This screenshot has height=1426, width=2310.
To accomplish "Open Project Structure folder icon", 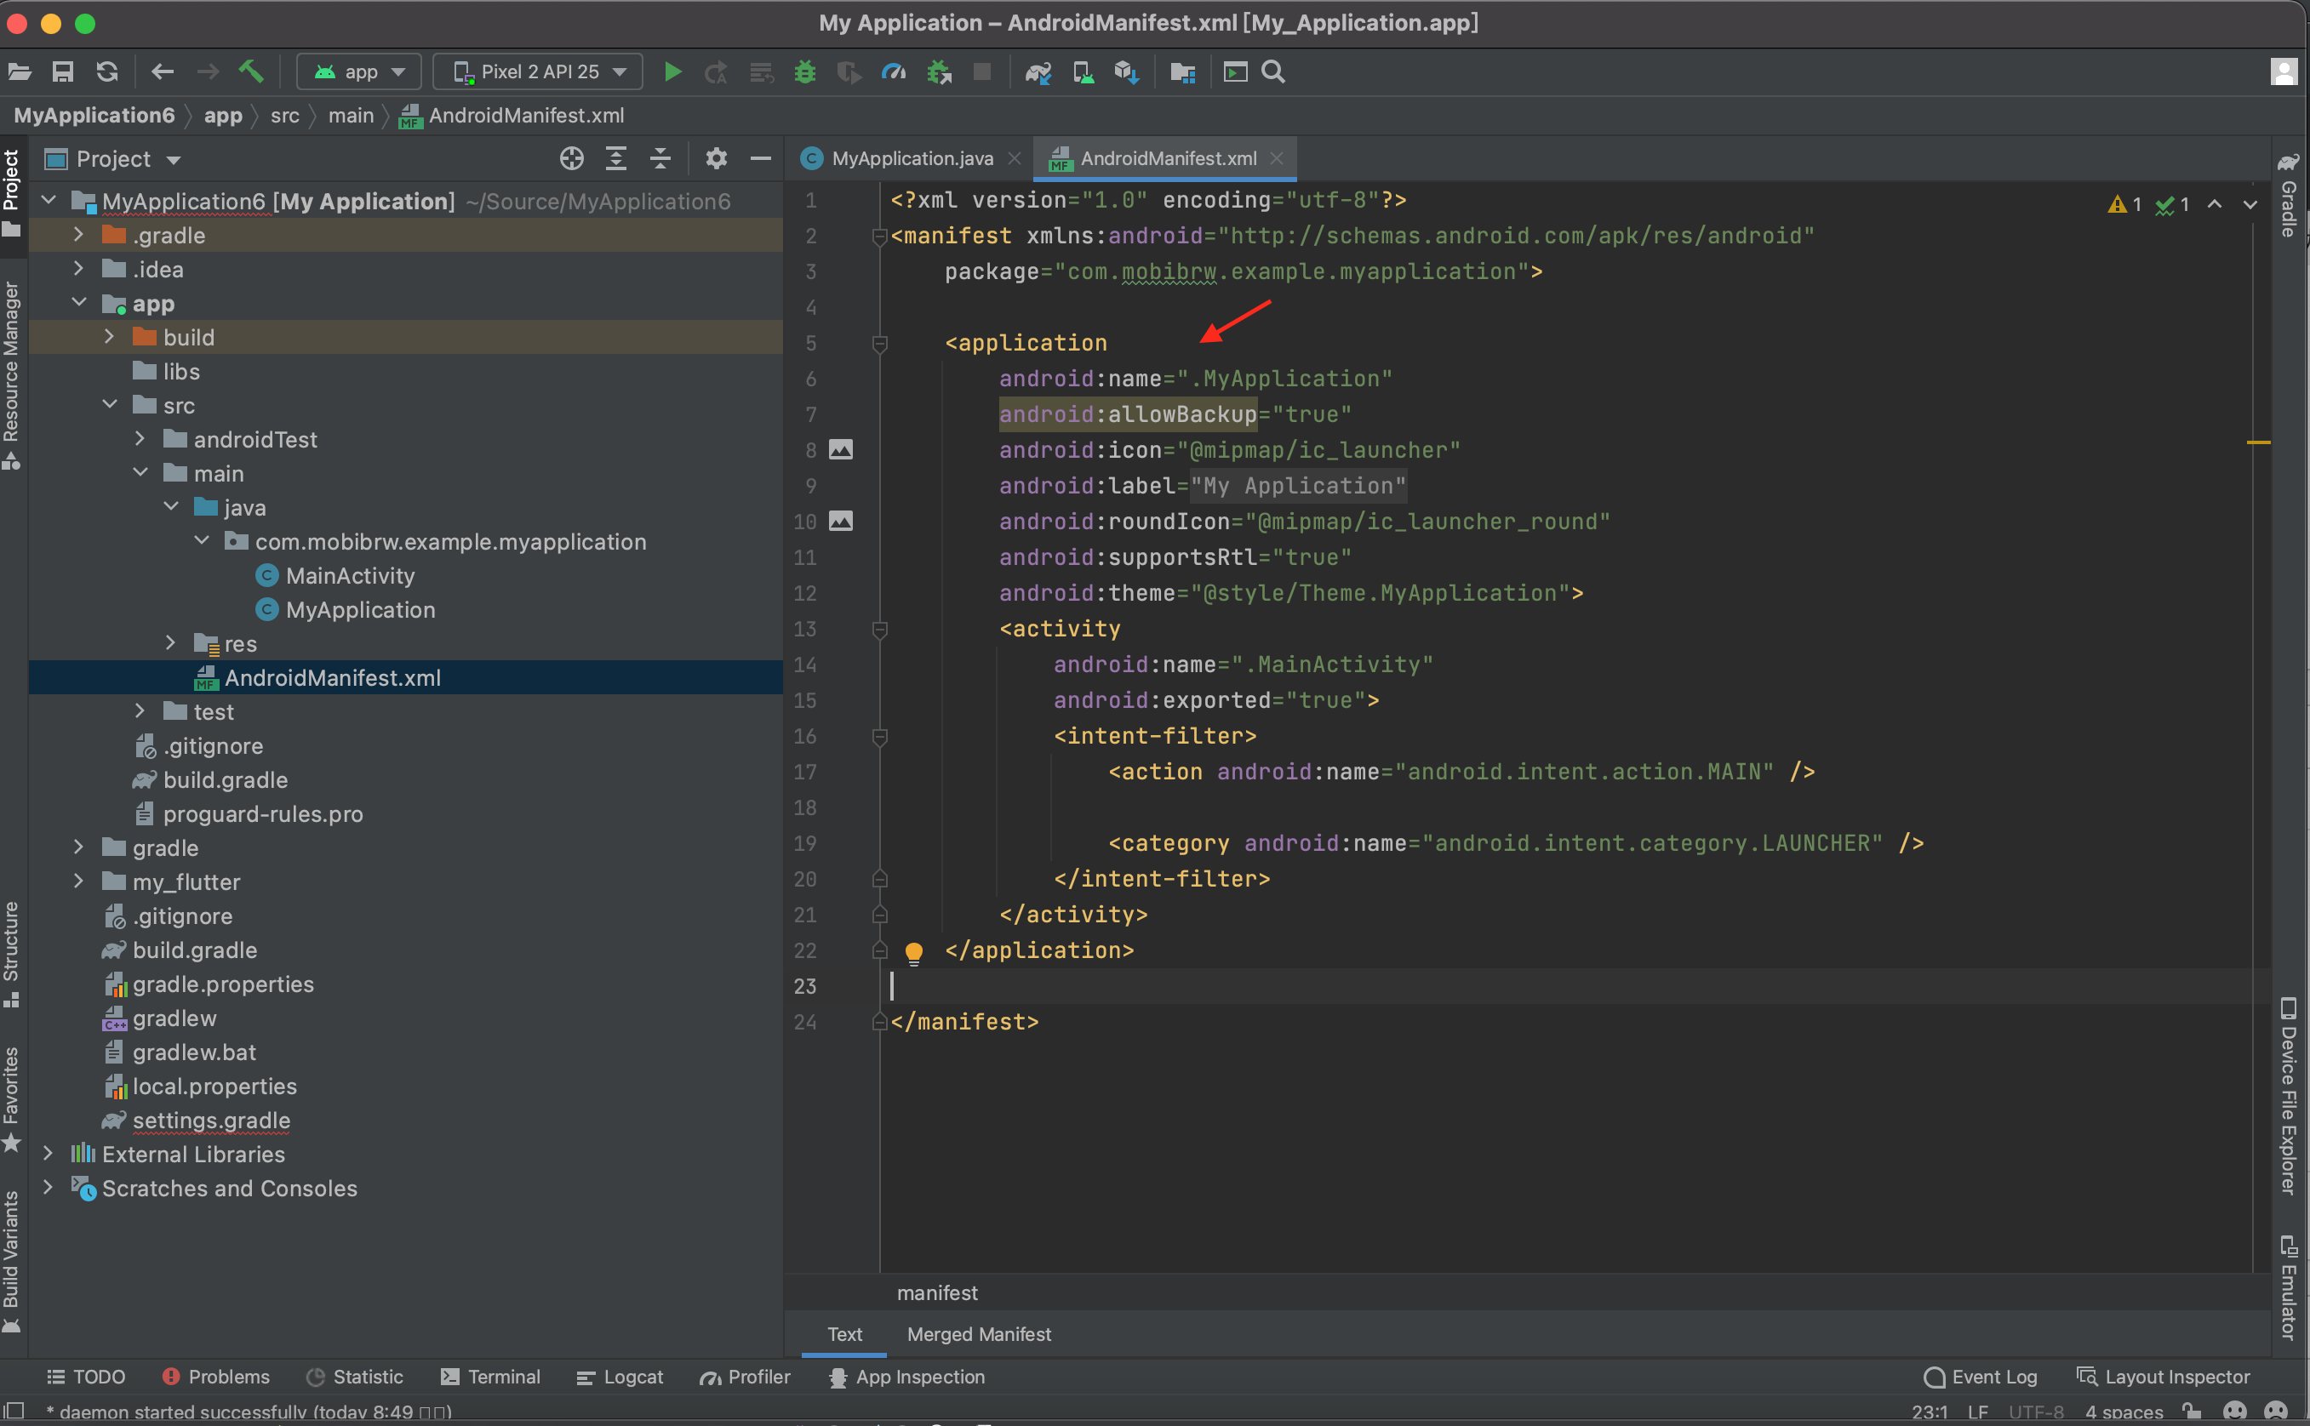I will click(x=1183, y=71).
